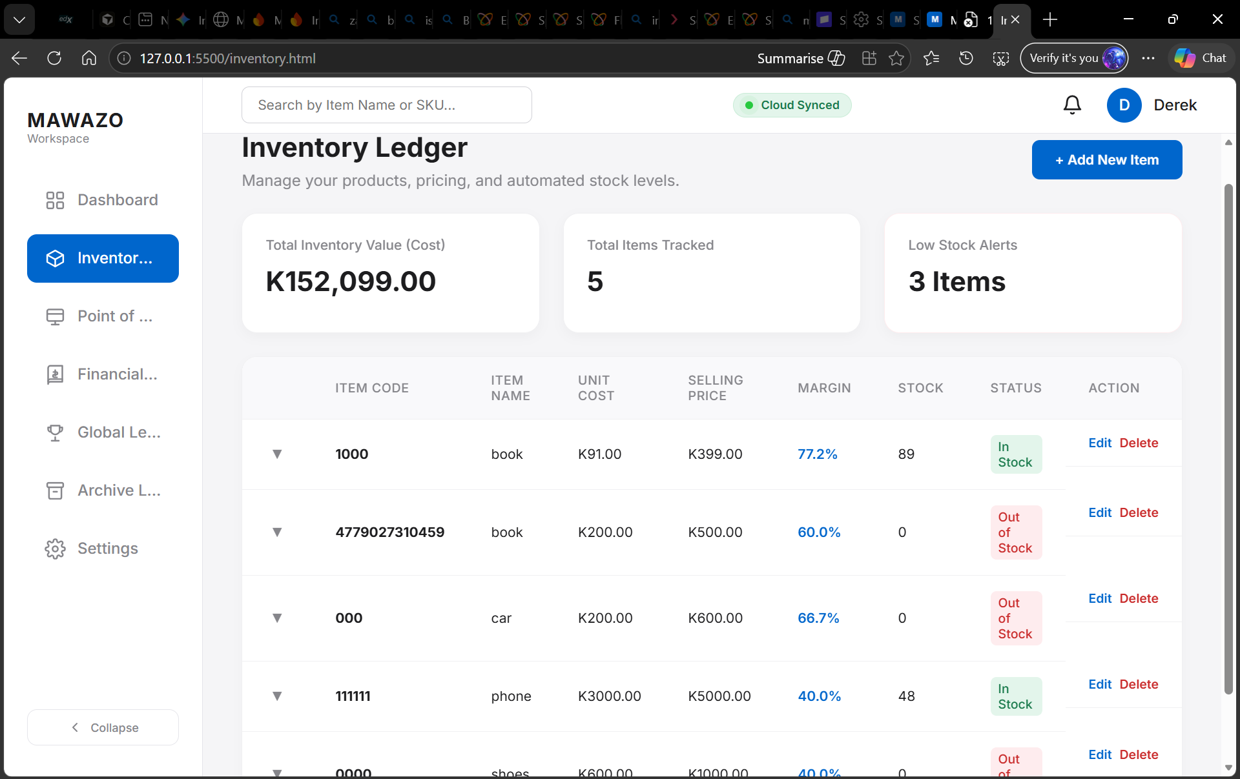Click the 77.2% margin value
The width and height of the screenshot is (1240, 779).
click(817, 454)
